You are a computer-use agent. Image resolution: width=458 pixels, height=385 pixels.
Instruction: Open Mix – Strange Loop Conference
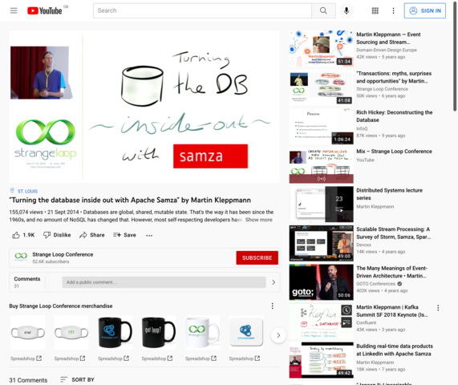coord(394,152)
